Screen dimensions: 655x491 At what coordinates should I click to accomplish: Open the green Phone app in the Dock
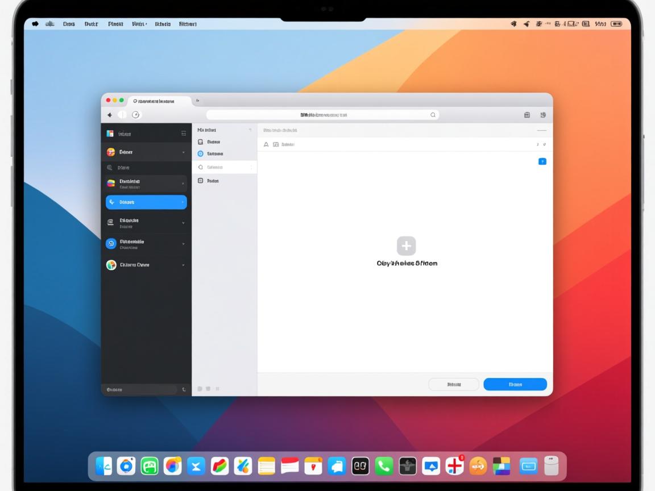point(384,466)
